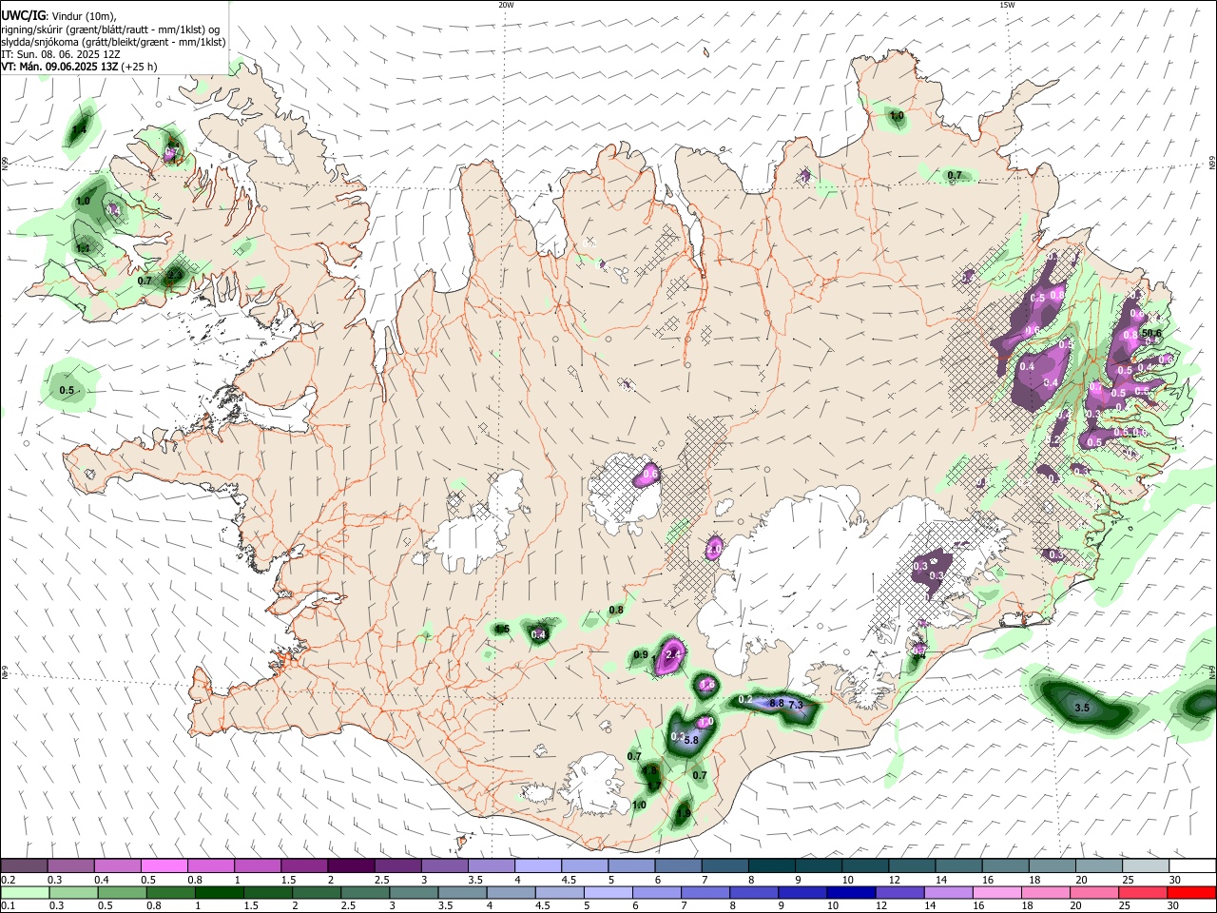Screen dimensions: 1217x913
Task: Click the '0.2' value left of 8.8 on map
Action: pyautogui.click(x=745, y=700)
